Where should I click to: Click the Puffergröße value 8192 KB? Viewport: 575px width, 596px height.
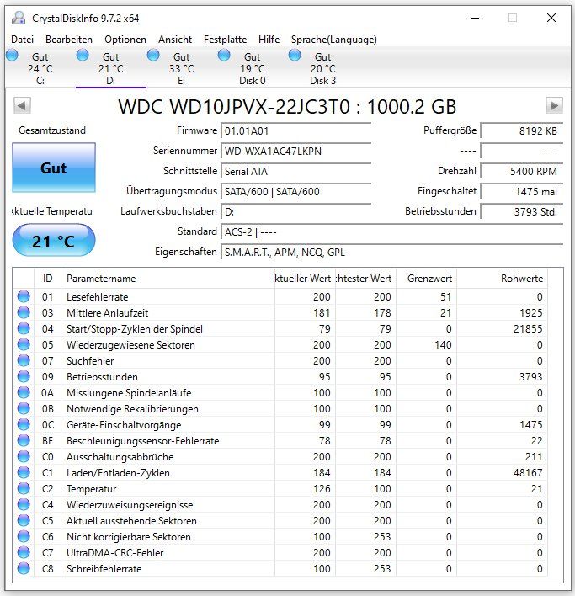522,131
